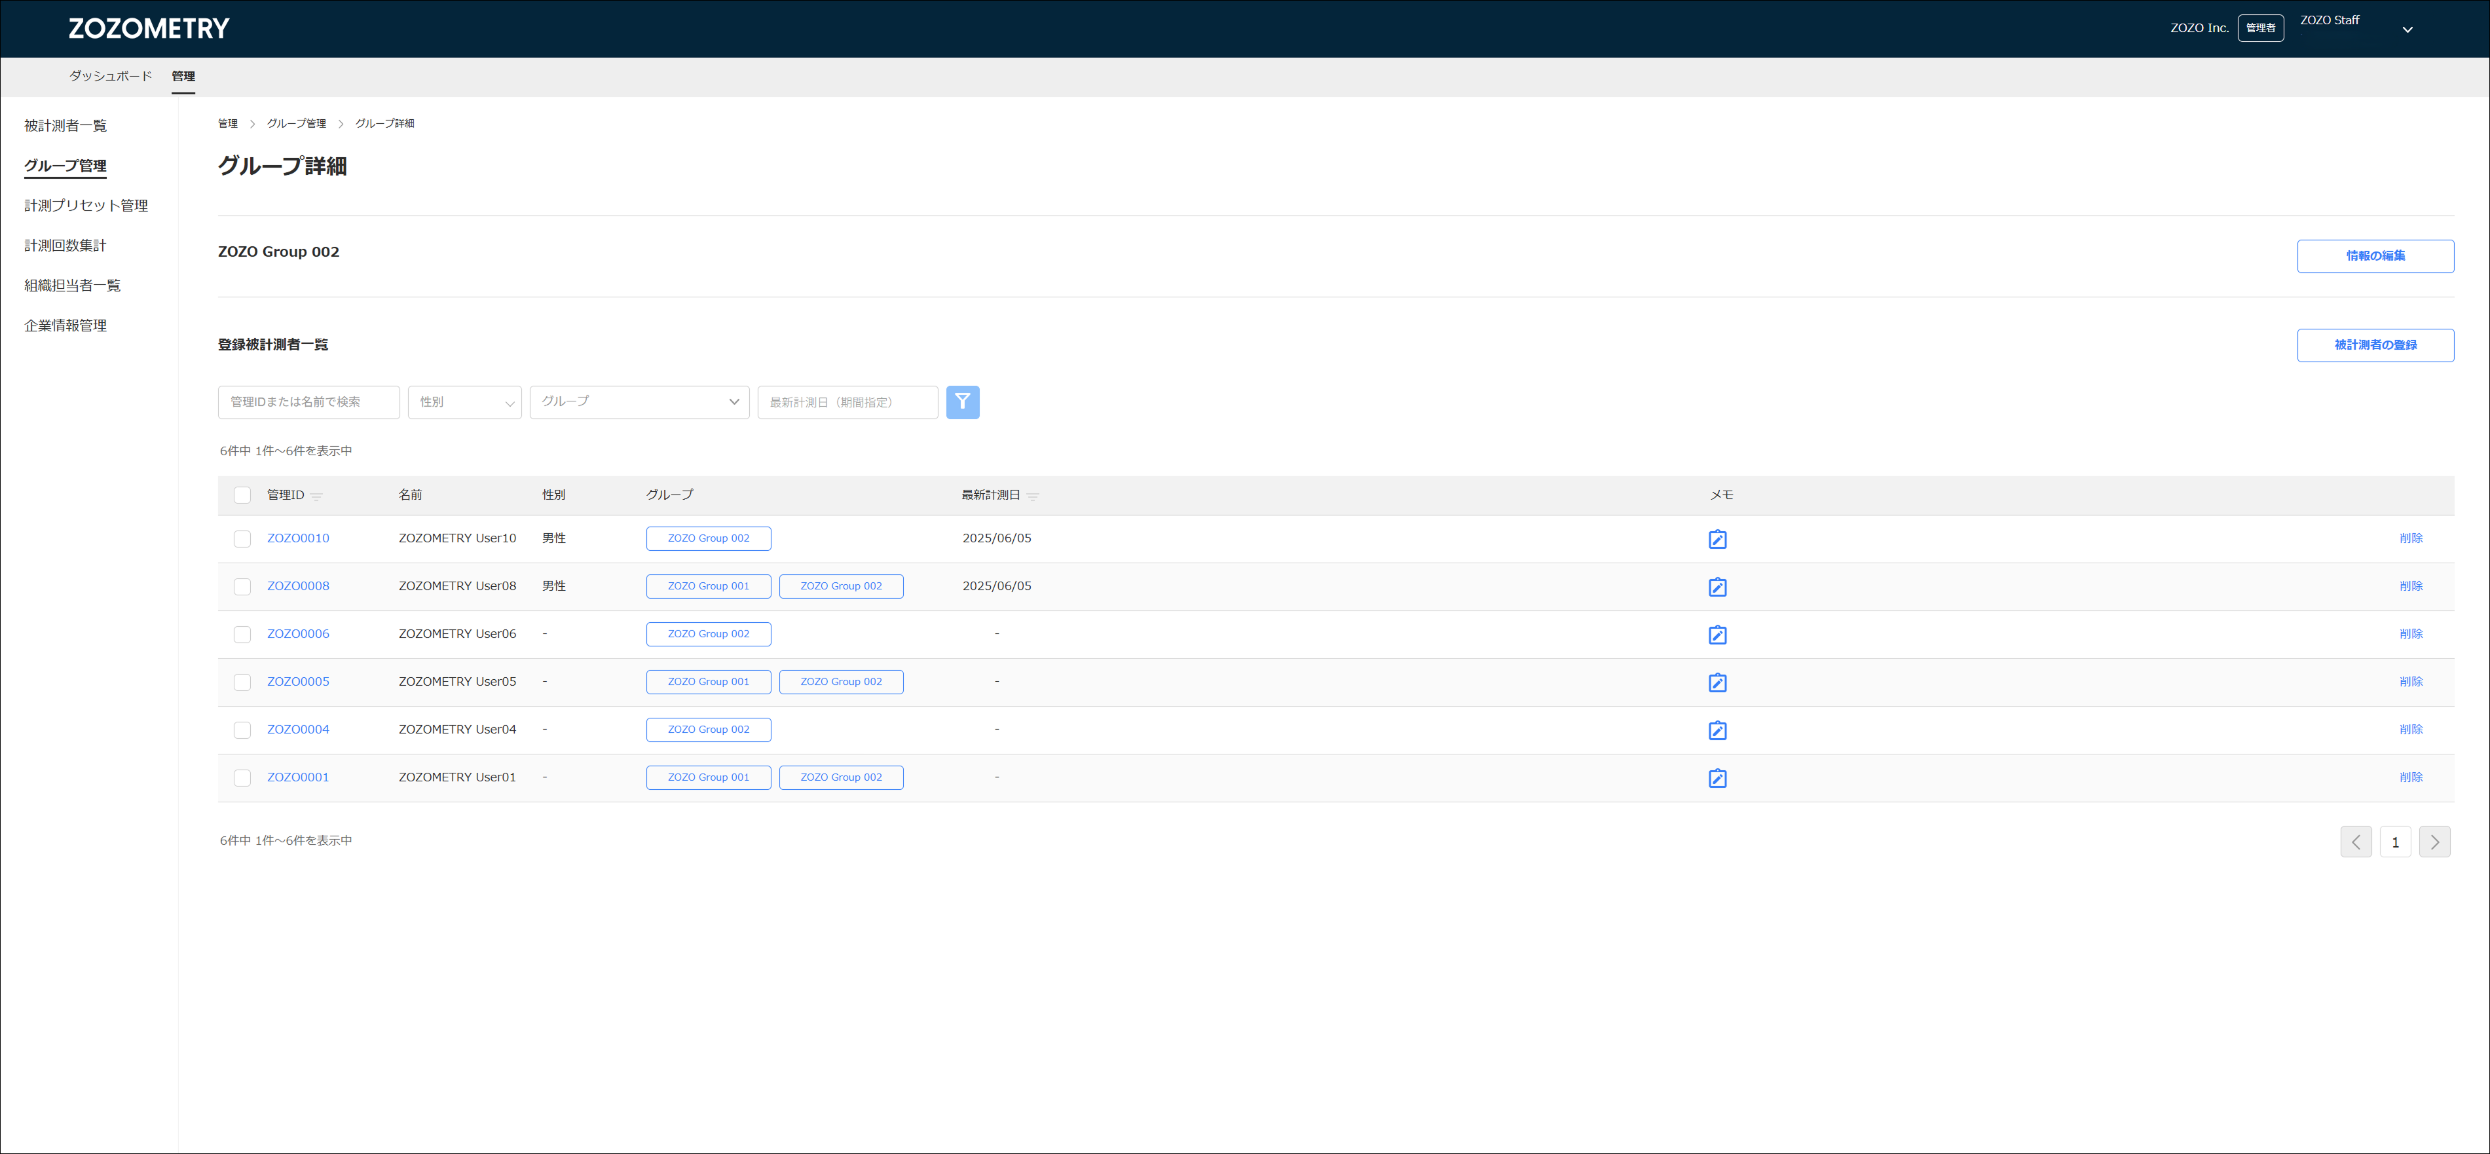Open memo icon for ZOZO0008 row
Screen dimensions: 2490x1154
coord(1717,587)
